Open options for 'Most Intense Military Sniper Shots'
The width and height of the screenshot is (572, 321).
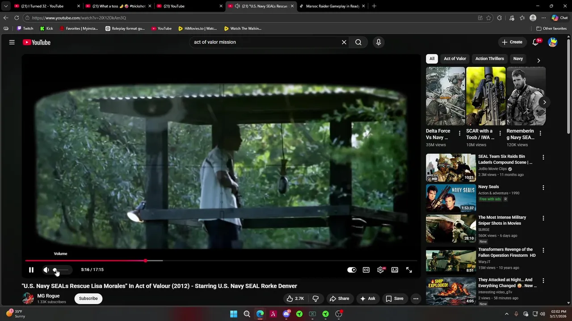coord(543,218)
